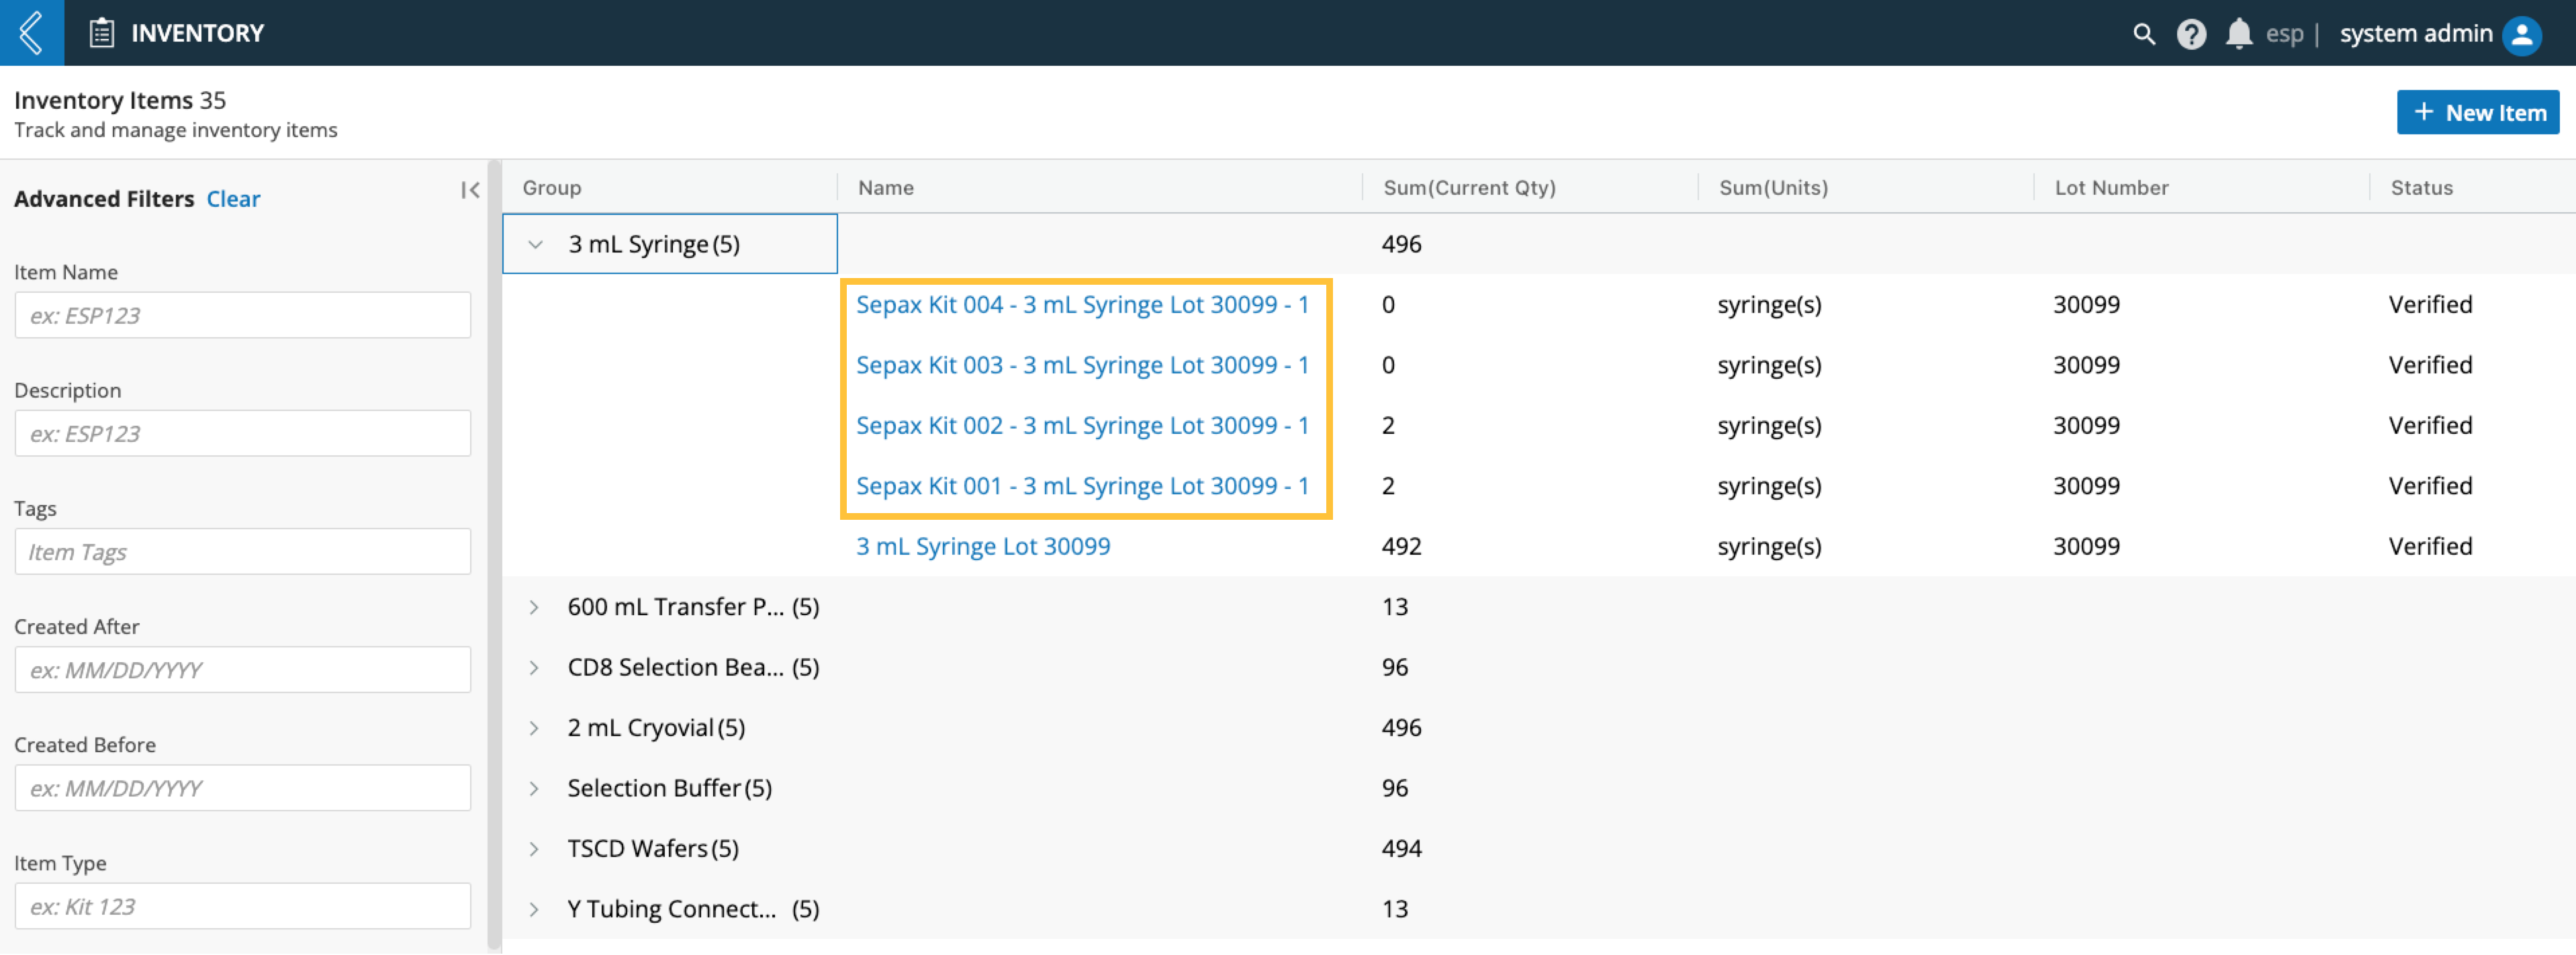The image size is (2576, 955).
Task: Expand the CD8 Selection Bea... group
Action: (534, 667)
